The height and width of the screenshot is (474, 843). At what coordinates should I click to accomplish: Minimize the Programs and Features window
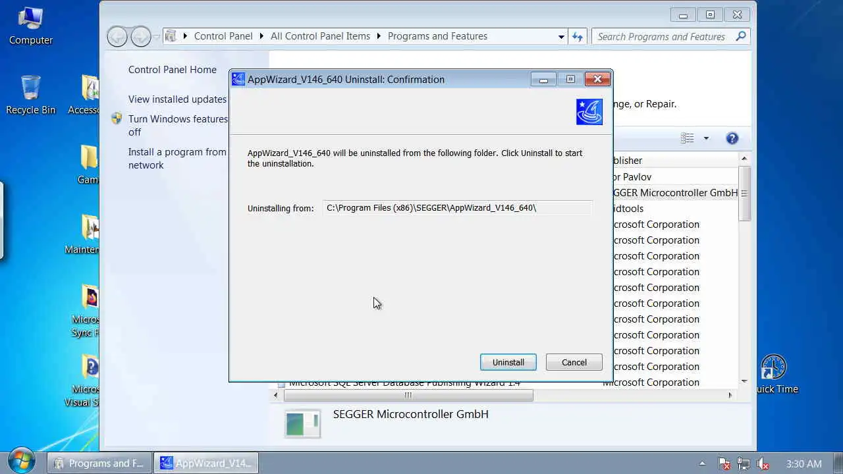point(683,15)
